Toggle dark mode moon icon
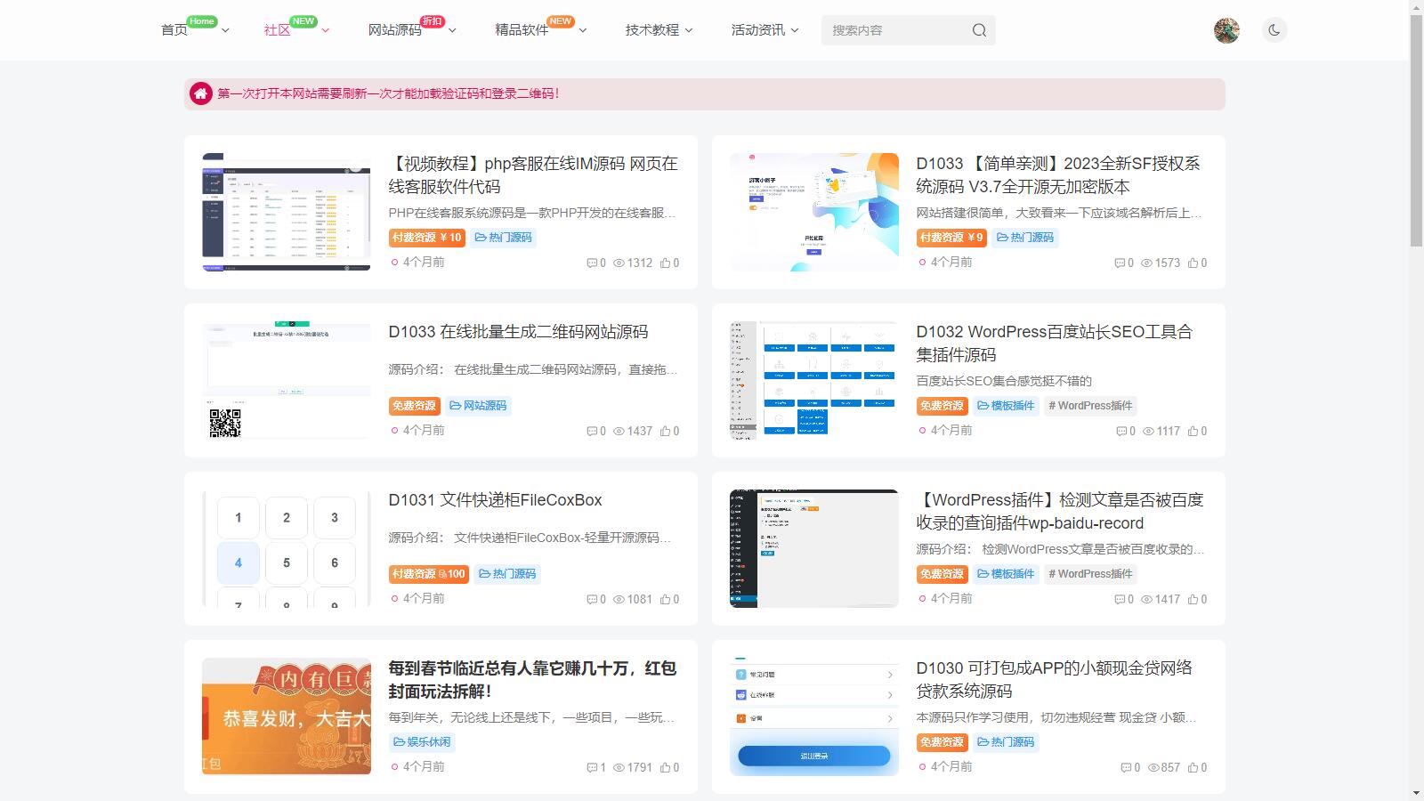Image resolution: width=1424 pixels, height=801 pixels. tap(1274, 30)
